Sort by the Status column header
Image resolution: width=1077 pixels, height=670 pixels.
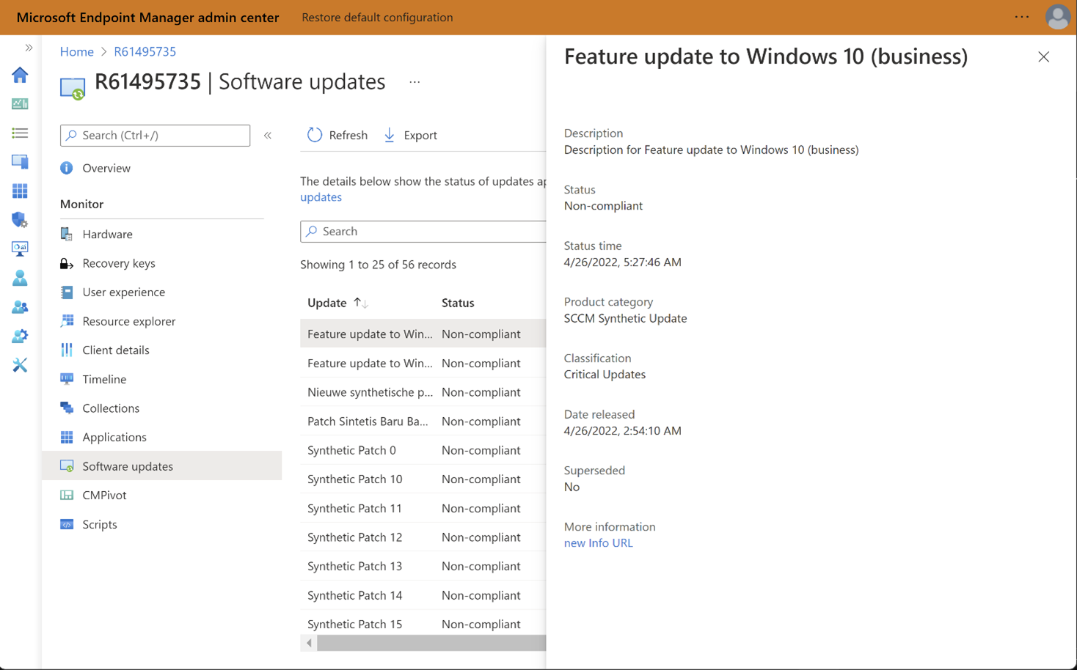pyautogui.click(x=458, y=303)
